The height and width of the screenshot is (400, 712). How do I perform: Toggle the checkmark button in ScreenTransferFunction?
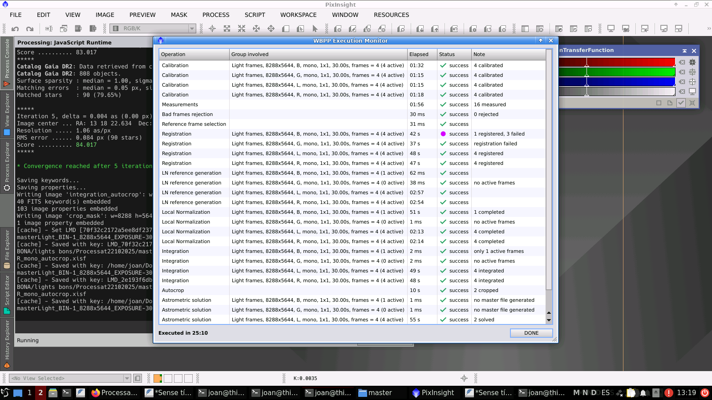(x=681, y=103)
